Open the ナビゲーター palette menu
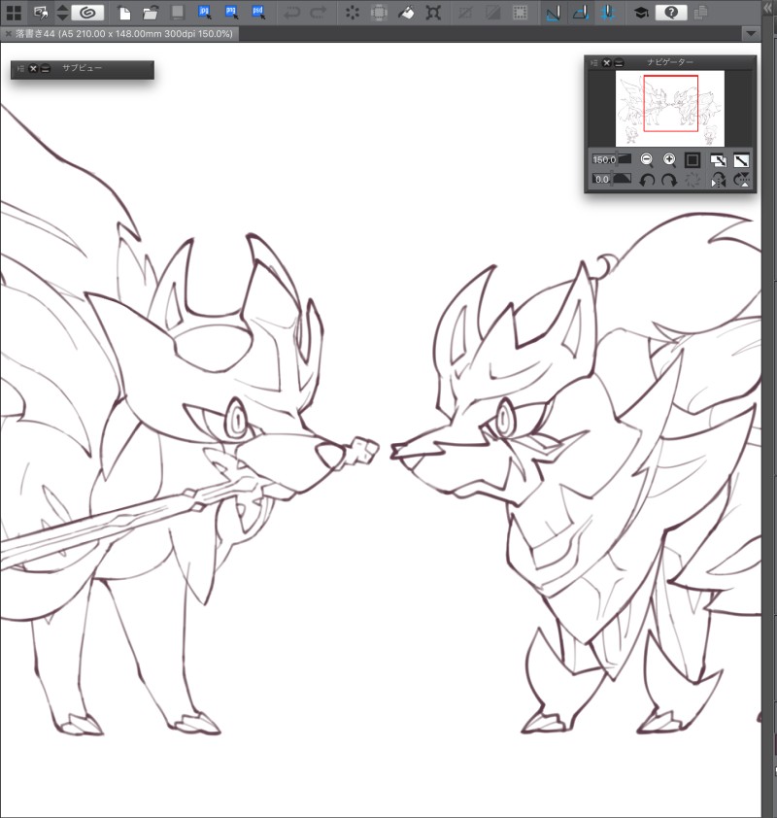Image resolution: width=777 pixels, height=818 pixels. (x=594, y=62)
